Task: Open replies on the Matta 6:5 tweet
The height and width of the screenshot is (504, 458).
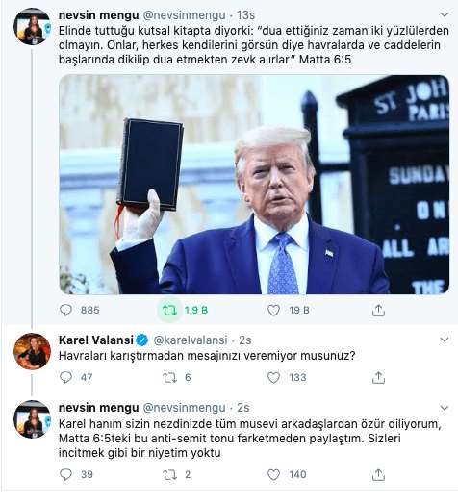Action: [66, 310]
